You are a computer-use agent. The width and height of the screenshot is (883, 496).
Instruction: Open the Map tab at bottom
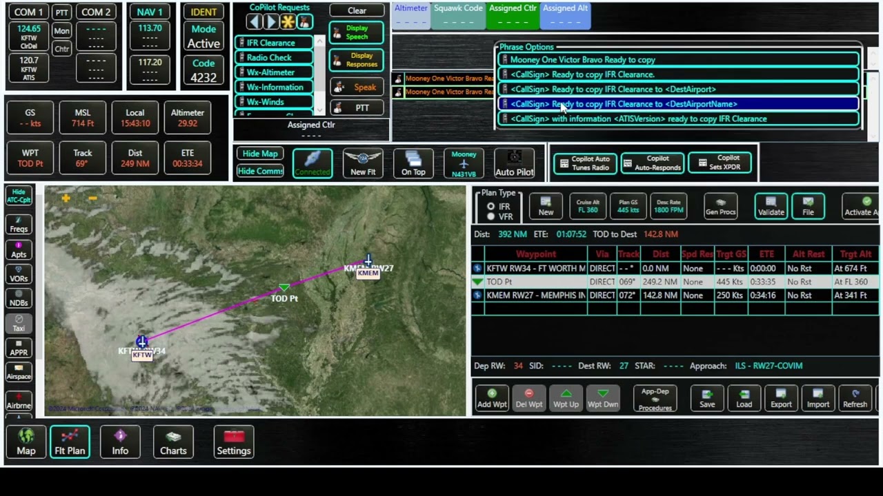pos(26,442)
